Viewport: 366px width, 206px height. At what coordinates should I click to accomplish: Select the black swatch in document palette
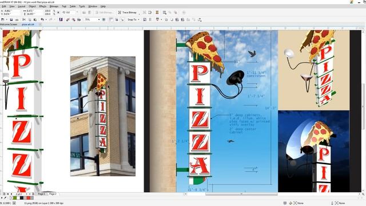tap(22, 198)
